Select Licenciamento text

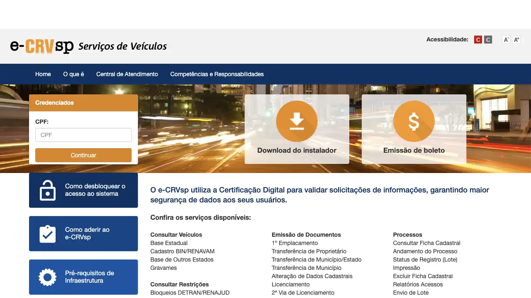pos(290,284)
